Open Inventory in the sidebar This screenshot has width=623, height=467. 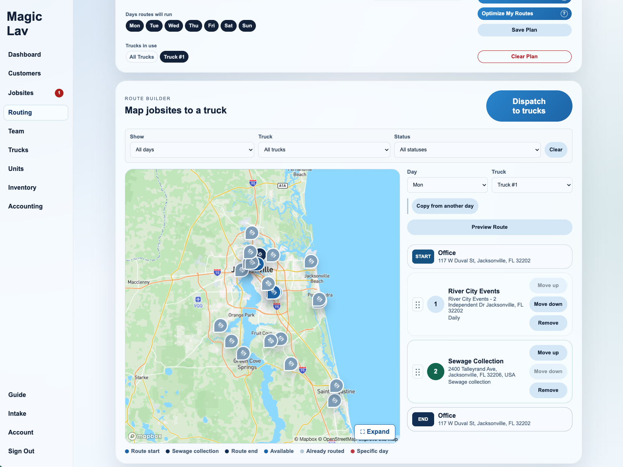[x=22, y=188]
